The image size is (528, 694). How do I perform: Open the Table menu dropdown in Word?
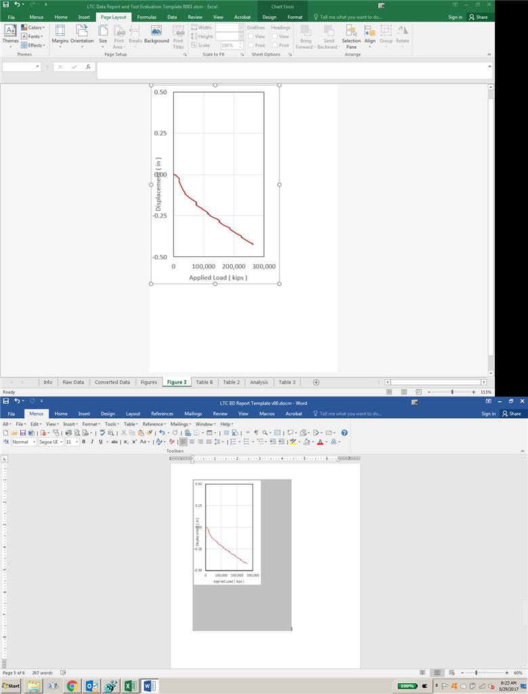click(131, 424)
